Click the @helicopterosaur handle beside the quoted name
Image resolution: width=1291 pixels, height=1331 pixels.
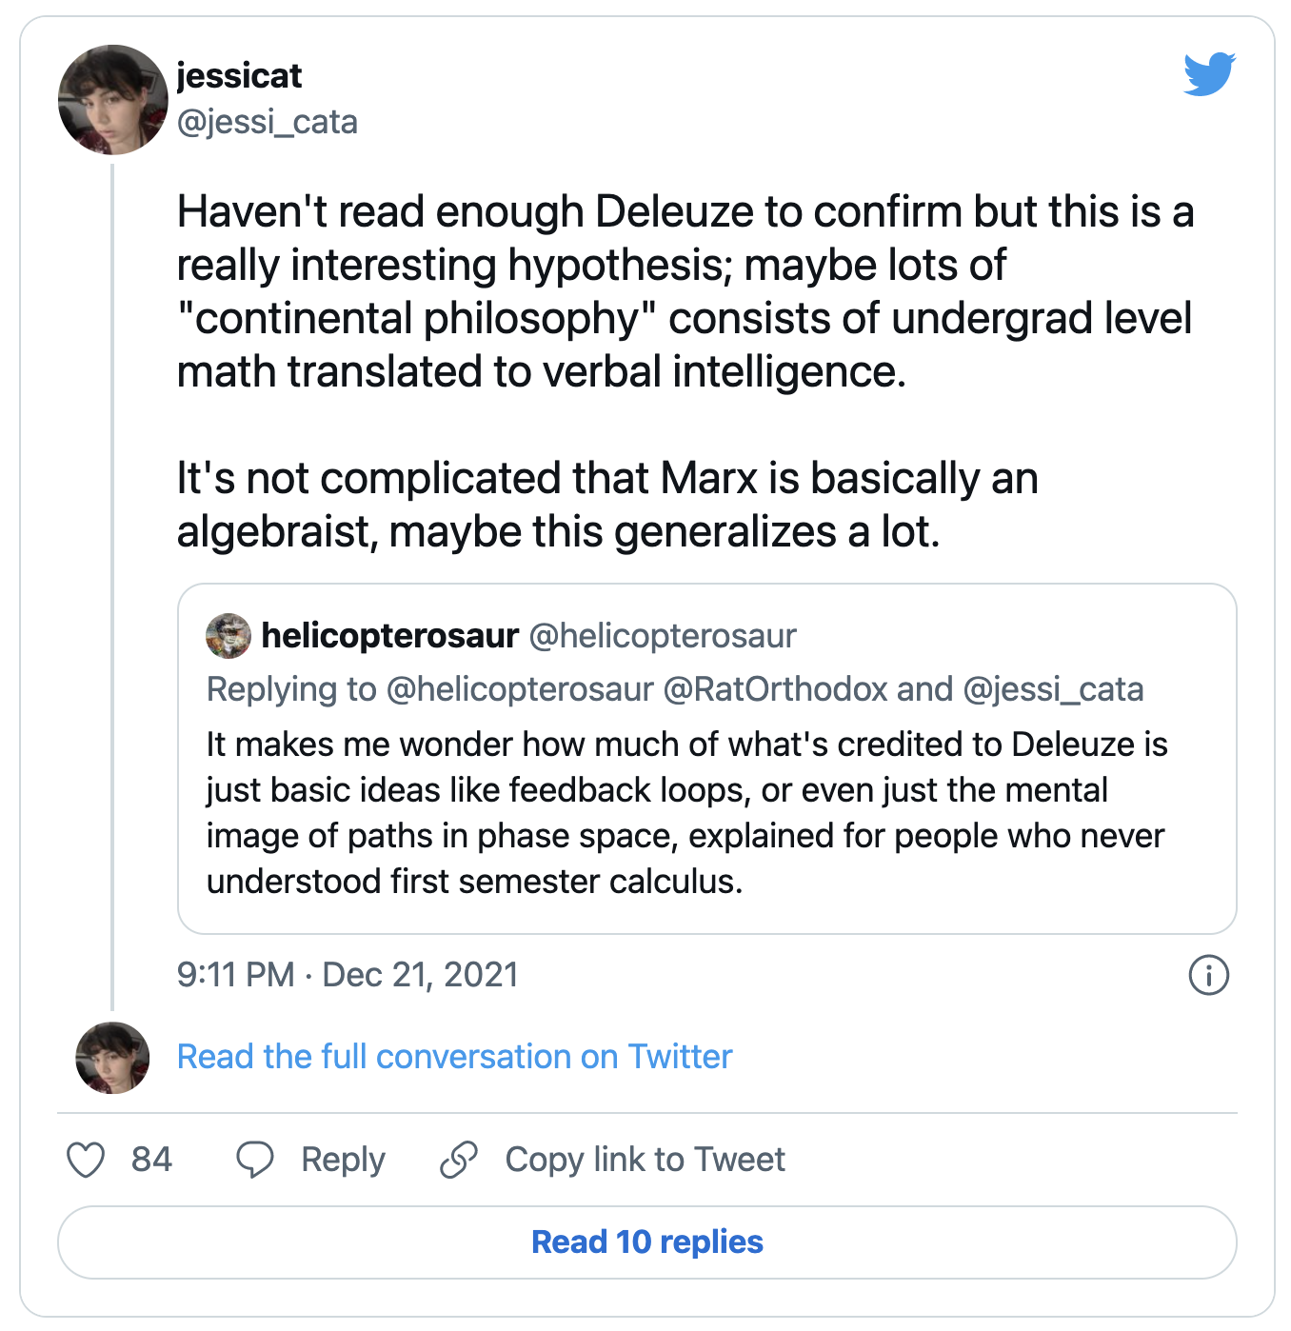pyautogui.click(x=662, y=636)
